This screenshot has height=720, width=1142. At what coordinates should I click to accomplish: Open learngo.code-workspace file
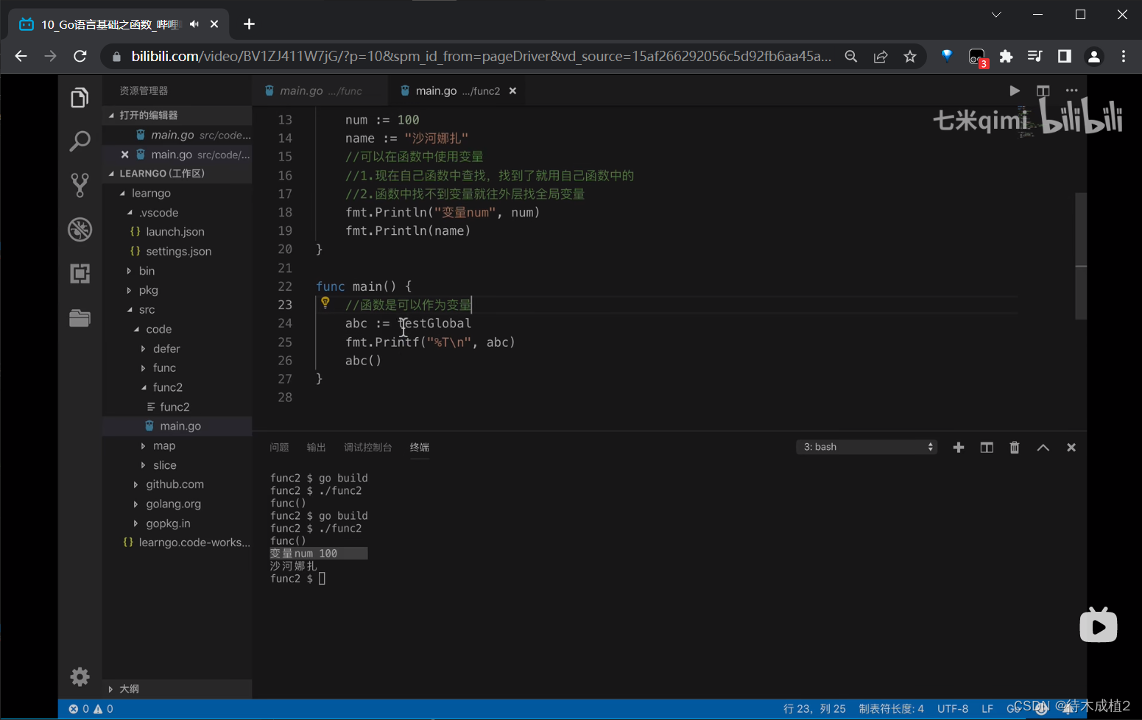[x=177, y=543]
